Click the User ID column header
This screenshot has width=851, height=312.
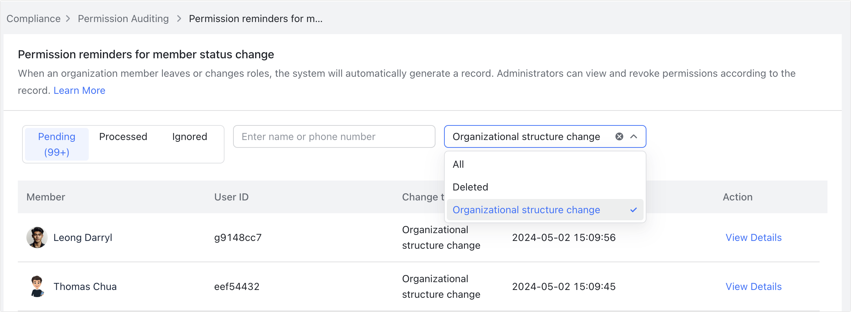pyautogui.click(x=231, y=197)
